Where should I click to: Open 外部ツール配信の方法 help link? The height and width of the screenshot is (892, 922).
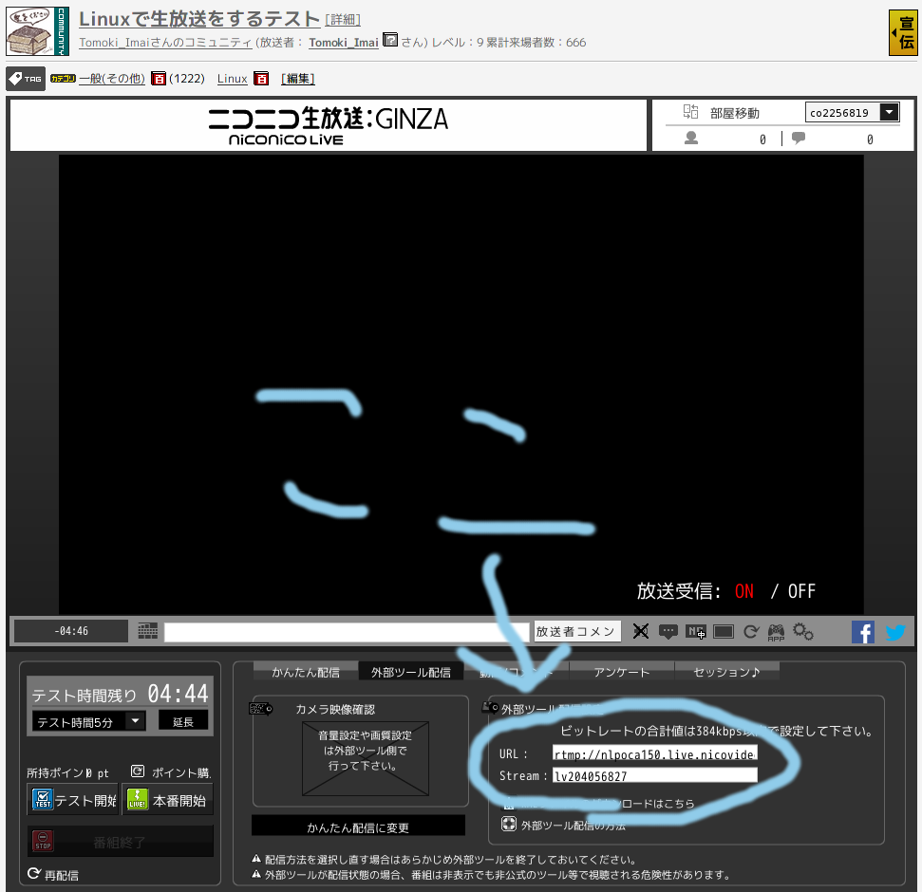pyautogui.click(x=574, y=825)
